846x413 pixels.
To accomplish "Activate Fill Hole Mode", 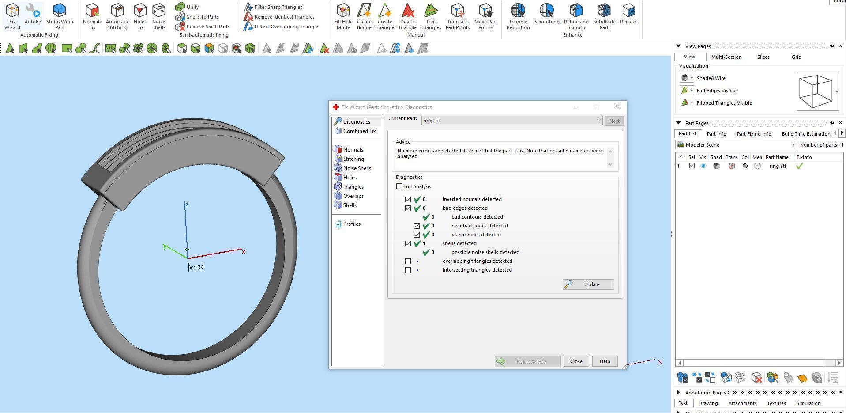I will pyautogui.click(x=343, y=16).
